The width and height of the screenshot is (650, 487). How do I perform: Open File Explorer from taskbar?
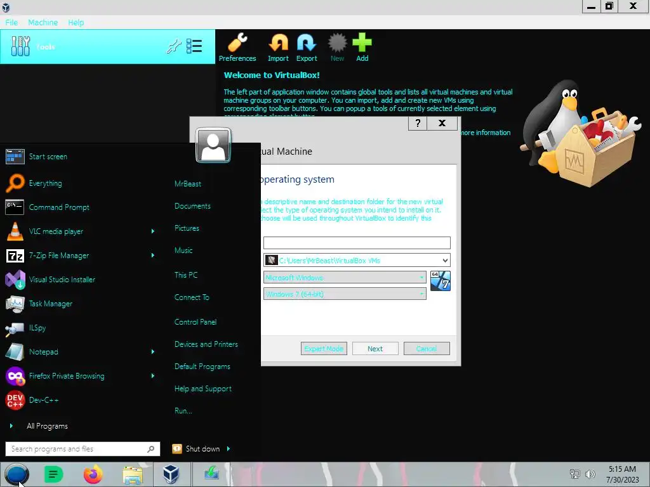[x=133, y=474]
